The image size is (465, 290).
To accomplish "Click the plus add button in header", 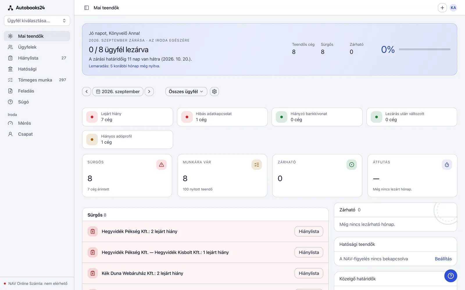I will (442, 8).
